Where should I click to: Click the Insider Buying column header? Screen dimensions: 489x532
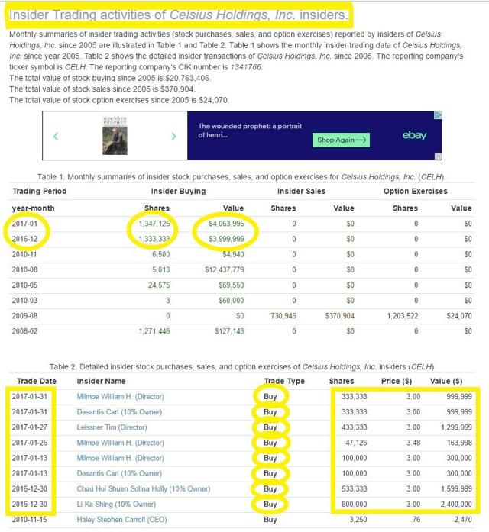pyautogui.click(x=178, y=192)
